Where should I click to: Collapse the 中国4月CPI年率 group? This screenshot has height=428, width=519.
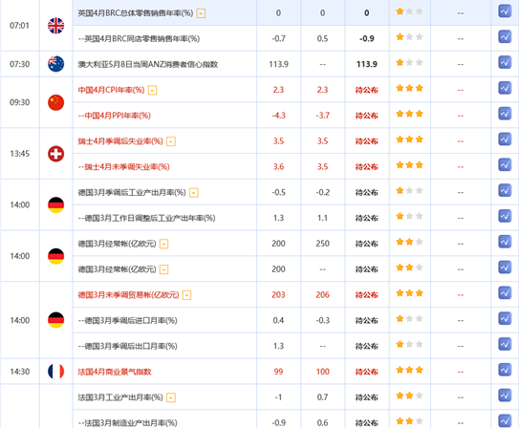pyautogui.click(x=152, y=91)
